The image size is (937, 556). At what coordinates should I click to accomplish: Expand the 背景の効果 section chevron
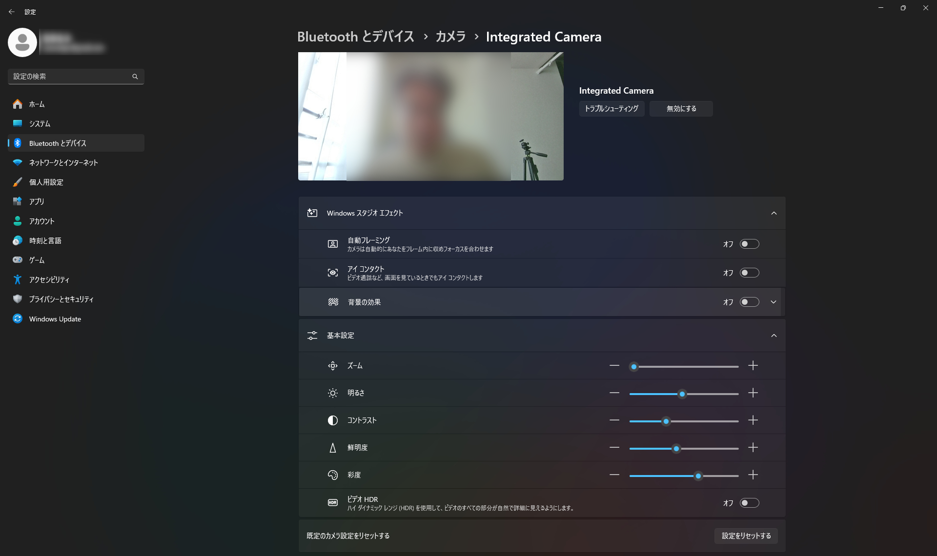[774, 302]
